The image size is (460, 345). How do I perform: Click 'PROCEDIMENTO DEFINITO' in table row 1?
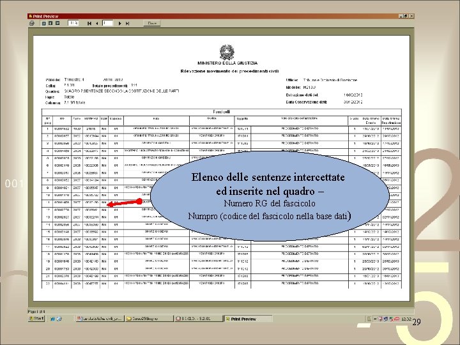[x=300, y=129]
